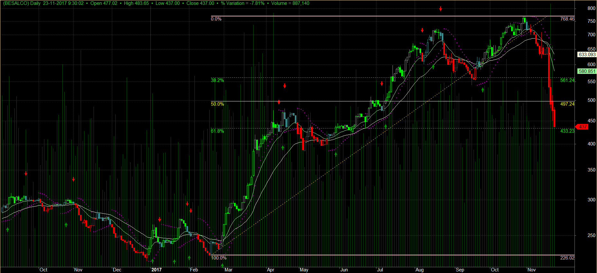Click the 768.46 retracement price
The height and width of the screenshot is (273, 597).
coord(567,19)
